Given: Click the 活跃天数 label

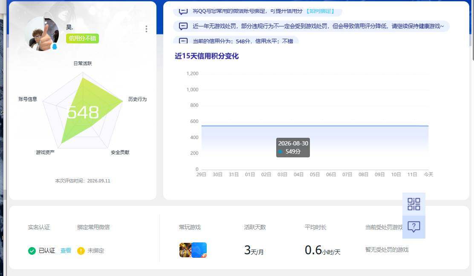Looking at the screenshot, I should (x=255, y=227).
